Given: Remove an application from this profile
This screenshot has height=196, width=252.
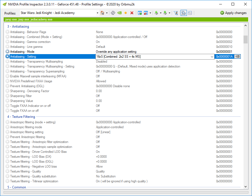Looking at the screenshot, I should [146, 13].
